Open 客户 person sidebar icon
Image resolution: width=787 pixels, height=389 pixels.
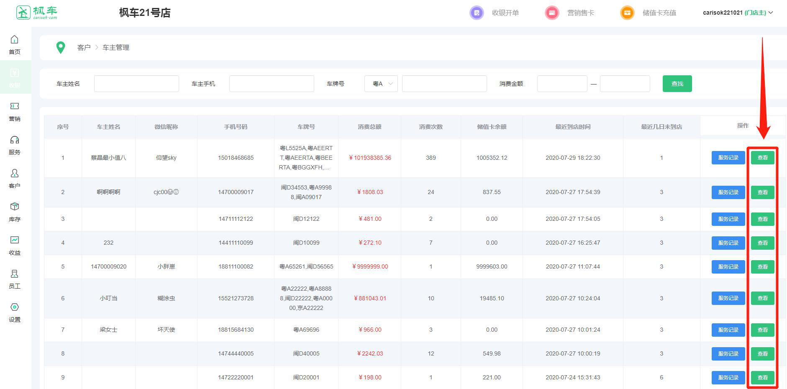15,173
